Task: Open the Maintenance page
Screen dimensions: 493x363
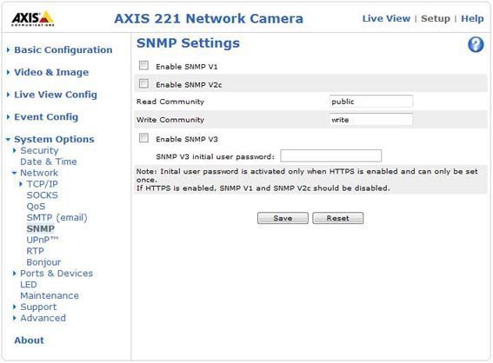Action: (50, 296)
